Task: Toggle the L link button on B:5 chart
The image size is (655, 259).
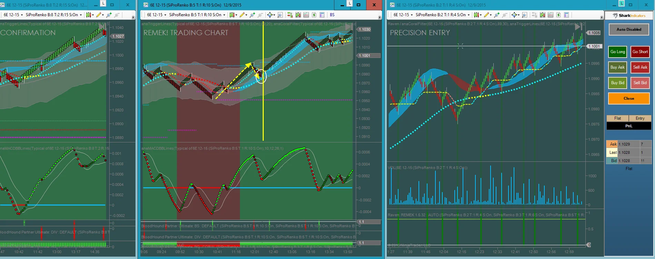Action: pos(350,3)
